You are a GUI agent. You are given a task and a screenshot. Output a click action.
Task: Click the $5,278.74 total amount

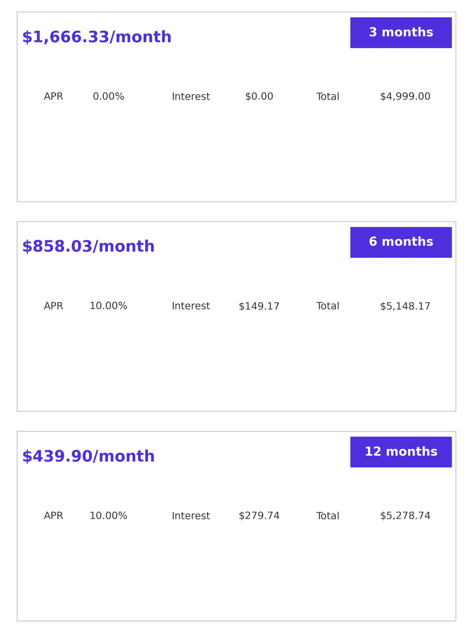pos(405,516)
